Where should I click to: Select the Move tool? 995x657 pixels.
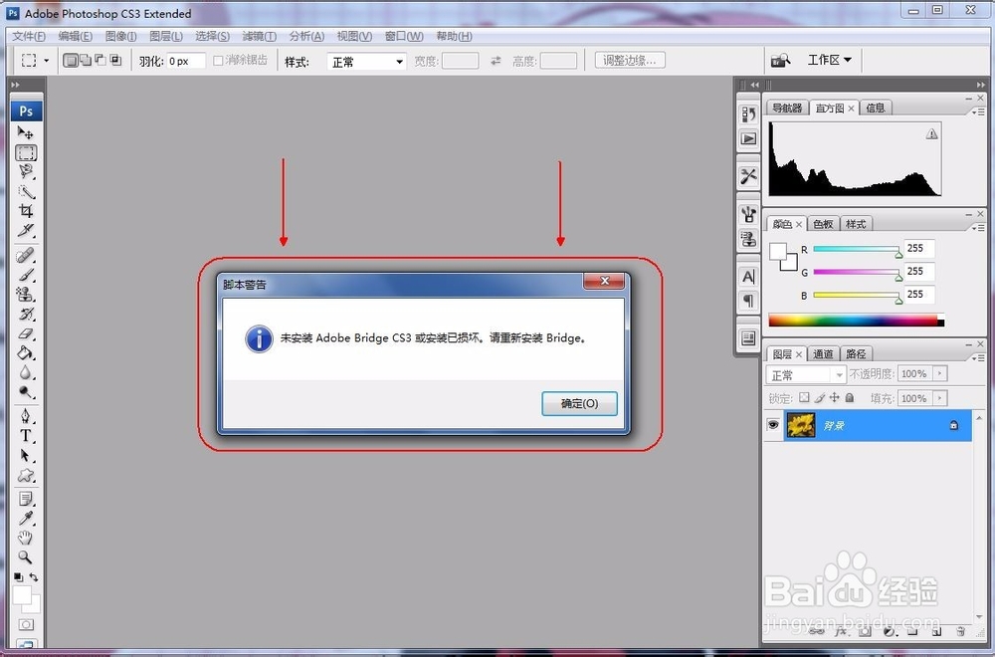26,132
